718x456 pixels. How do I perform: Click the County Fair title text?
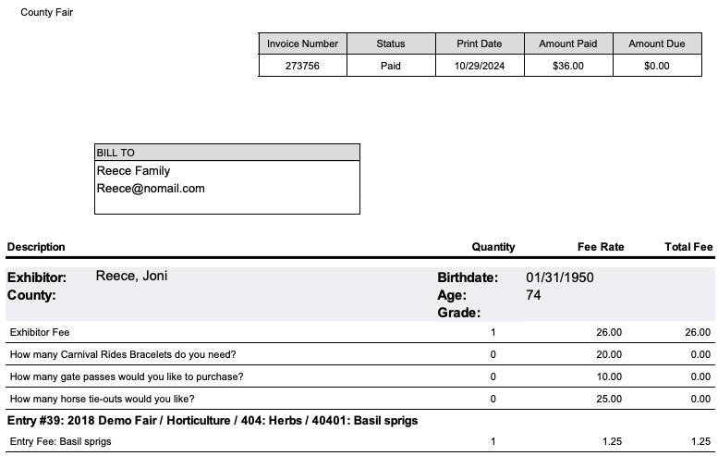[x=47, y=13]
